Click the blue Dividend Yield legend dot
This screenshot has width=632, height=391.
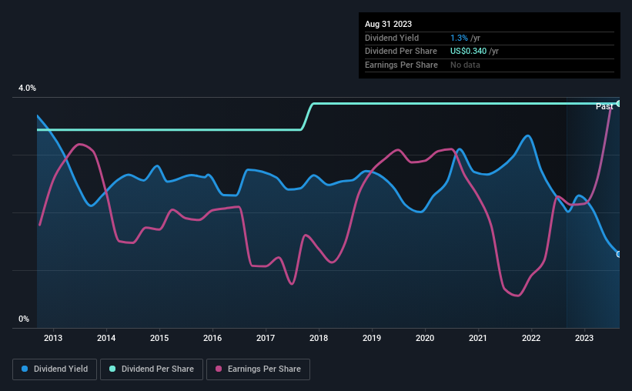[25, 369]
